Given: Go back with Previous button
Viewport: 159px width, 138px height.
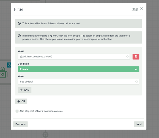Looking at the screenshot, I should coord(20,124).
